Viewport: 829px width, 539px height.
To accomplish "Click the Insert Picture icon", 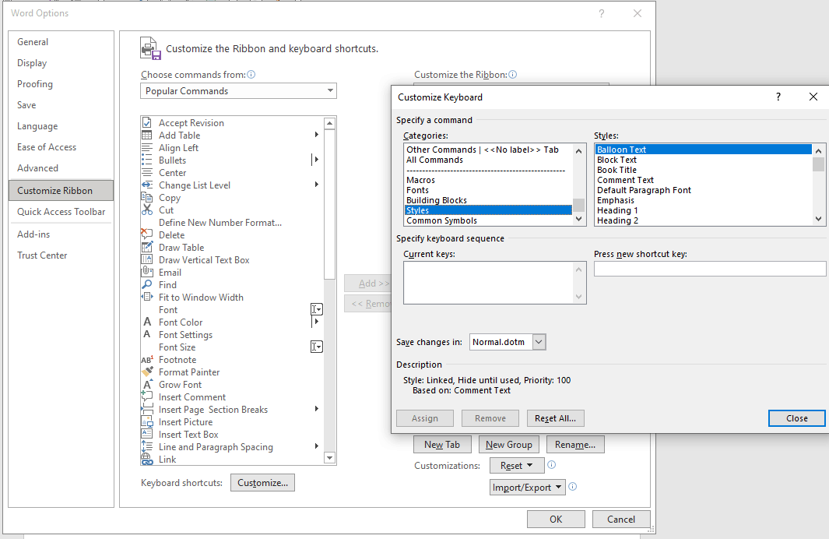I will click(147, 421).
